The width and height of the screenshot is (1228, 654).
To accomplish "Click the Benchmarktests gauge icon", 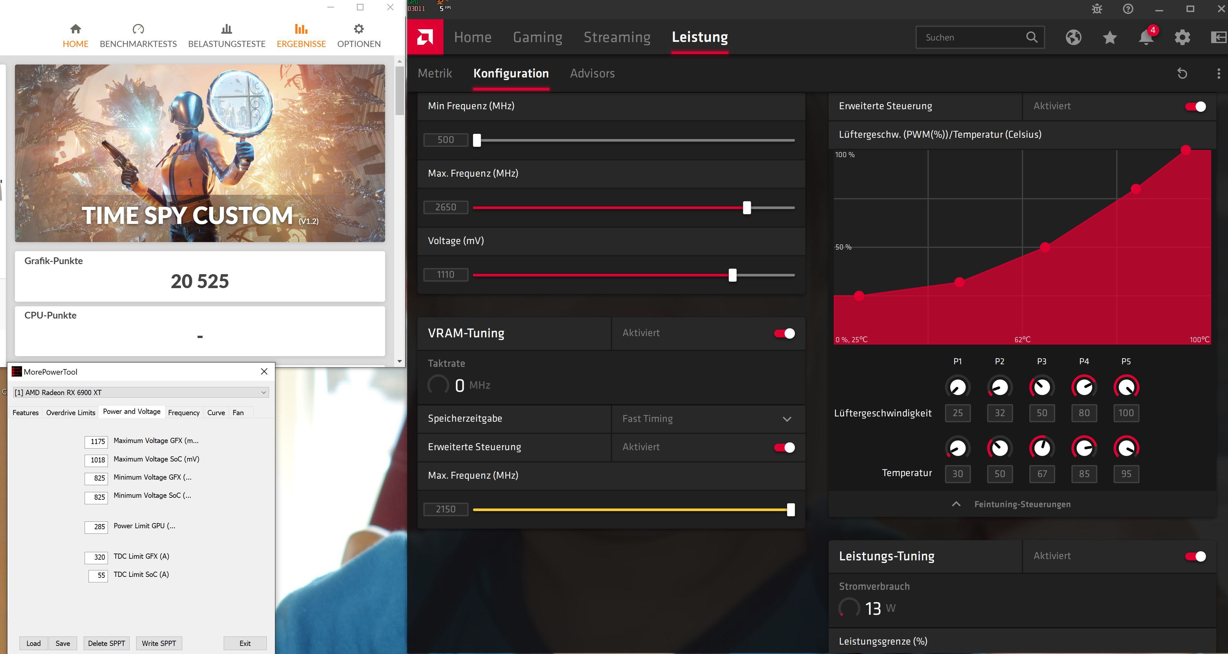I will [138, 29].
